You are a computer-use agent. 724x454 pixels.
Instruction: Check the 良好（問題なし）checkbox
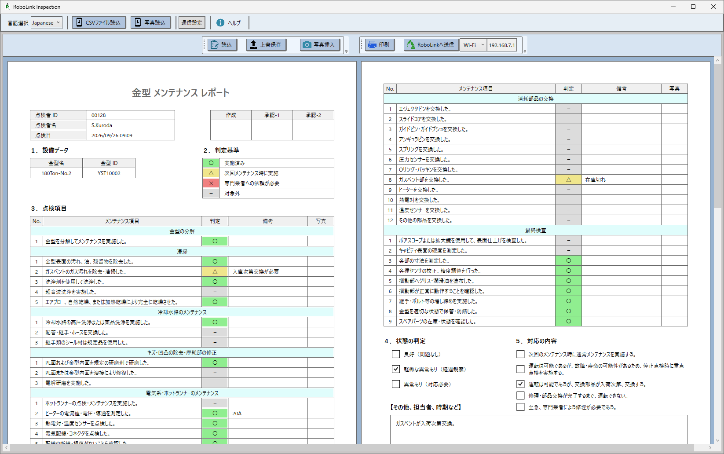[x=396, y=354]
